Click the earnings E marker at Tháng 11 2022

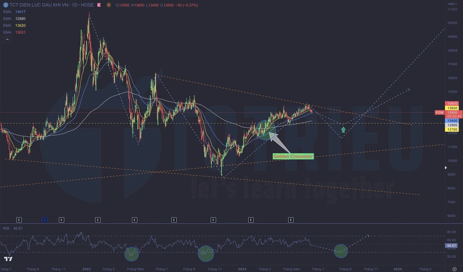coord(213,220)
